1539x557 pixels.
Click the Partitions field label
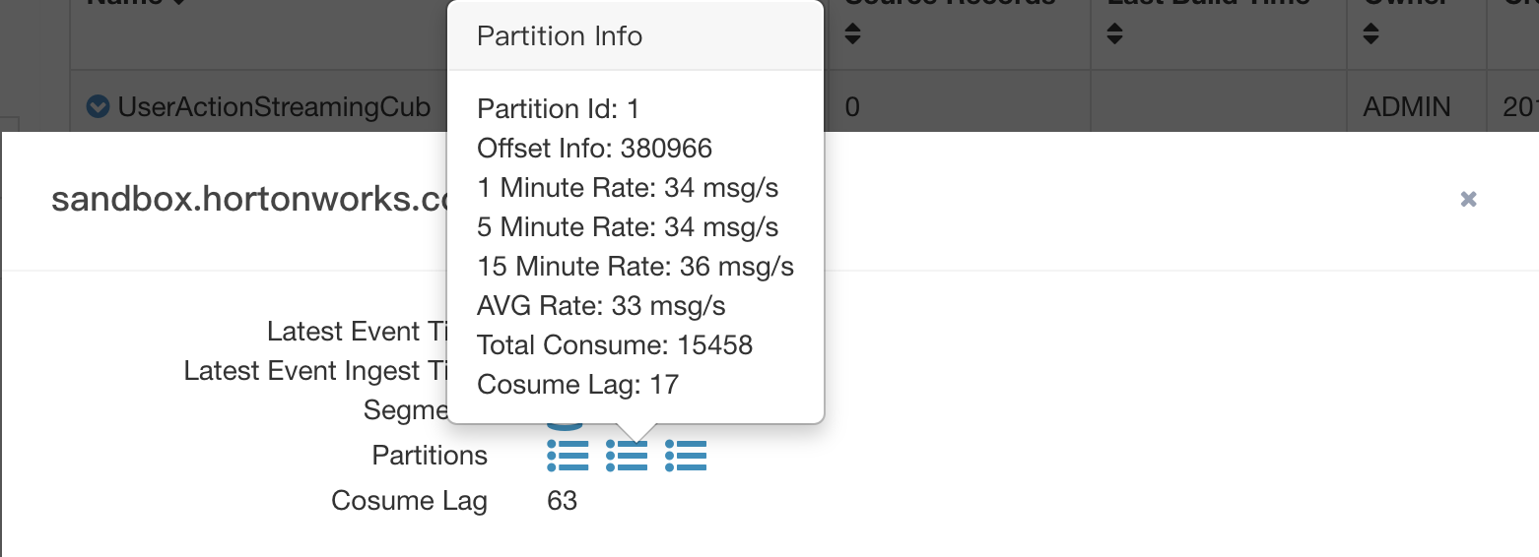pyautogui.click(x=430, y=456)
